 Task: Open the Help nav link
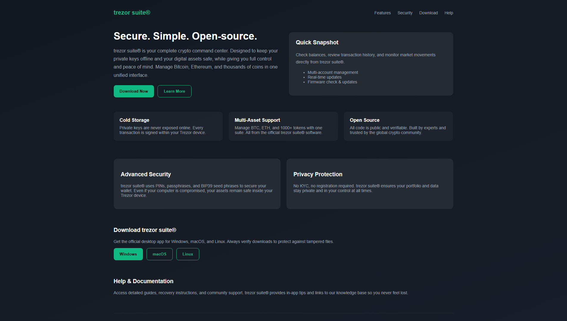(448, 13)
